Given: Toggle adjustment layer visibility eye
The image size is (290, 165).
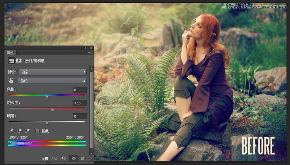Looking at the screenshot, I should (73, 158).
